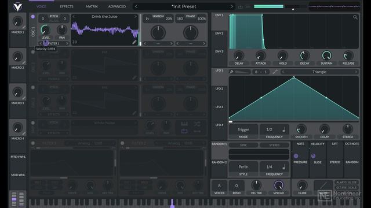Enable the OSC 3 power button
Screen dimensions: 371x208
33,87
